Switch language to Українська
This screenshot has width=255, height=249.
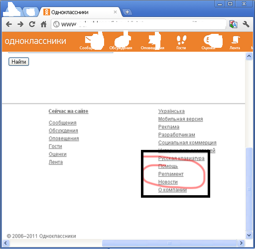click(171, 111)
